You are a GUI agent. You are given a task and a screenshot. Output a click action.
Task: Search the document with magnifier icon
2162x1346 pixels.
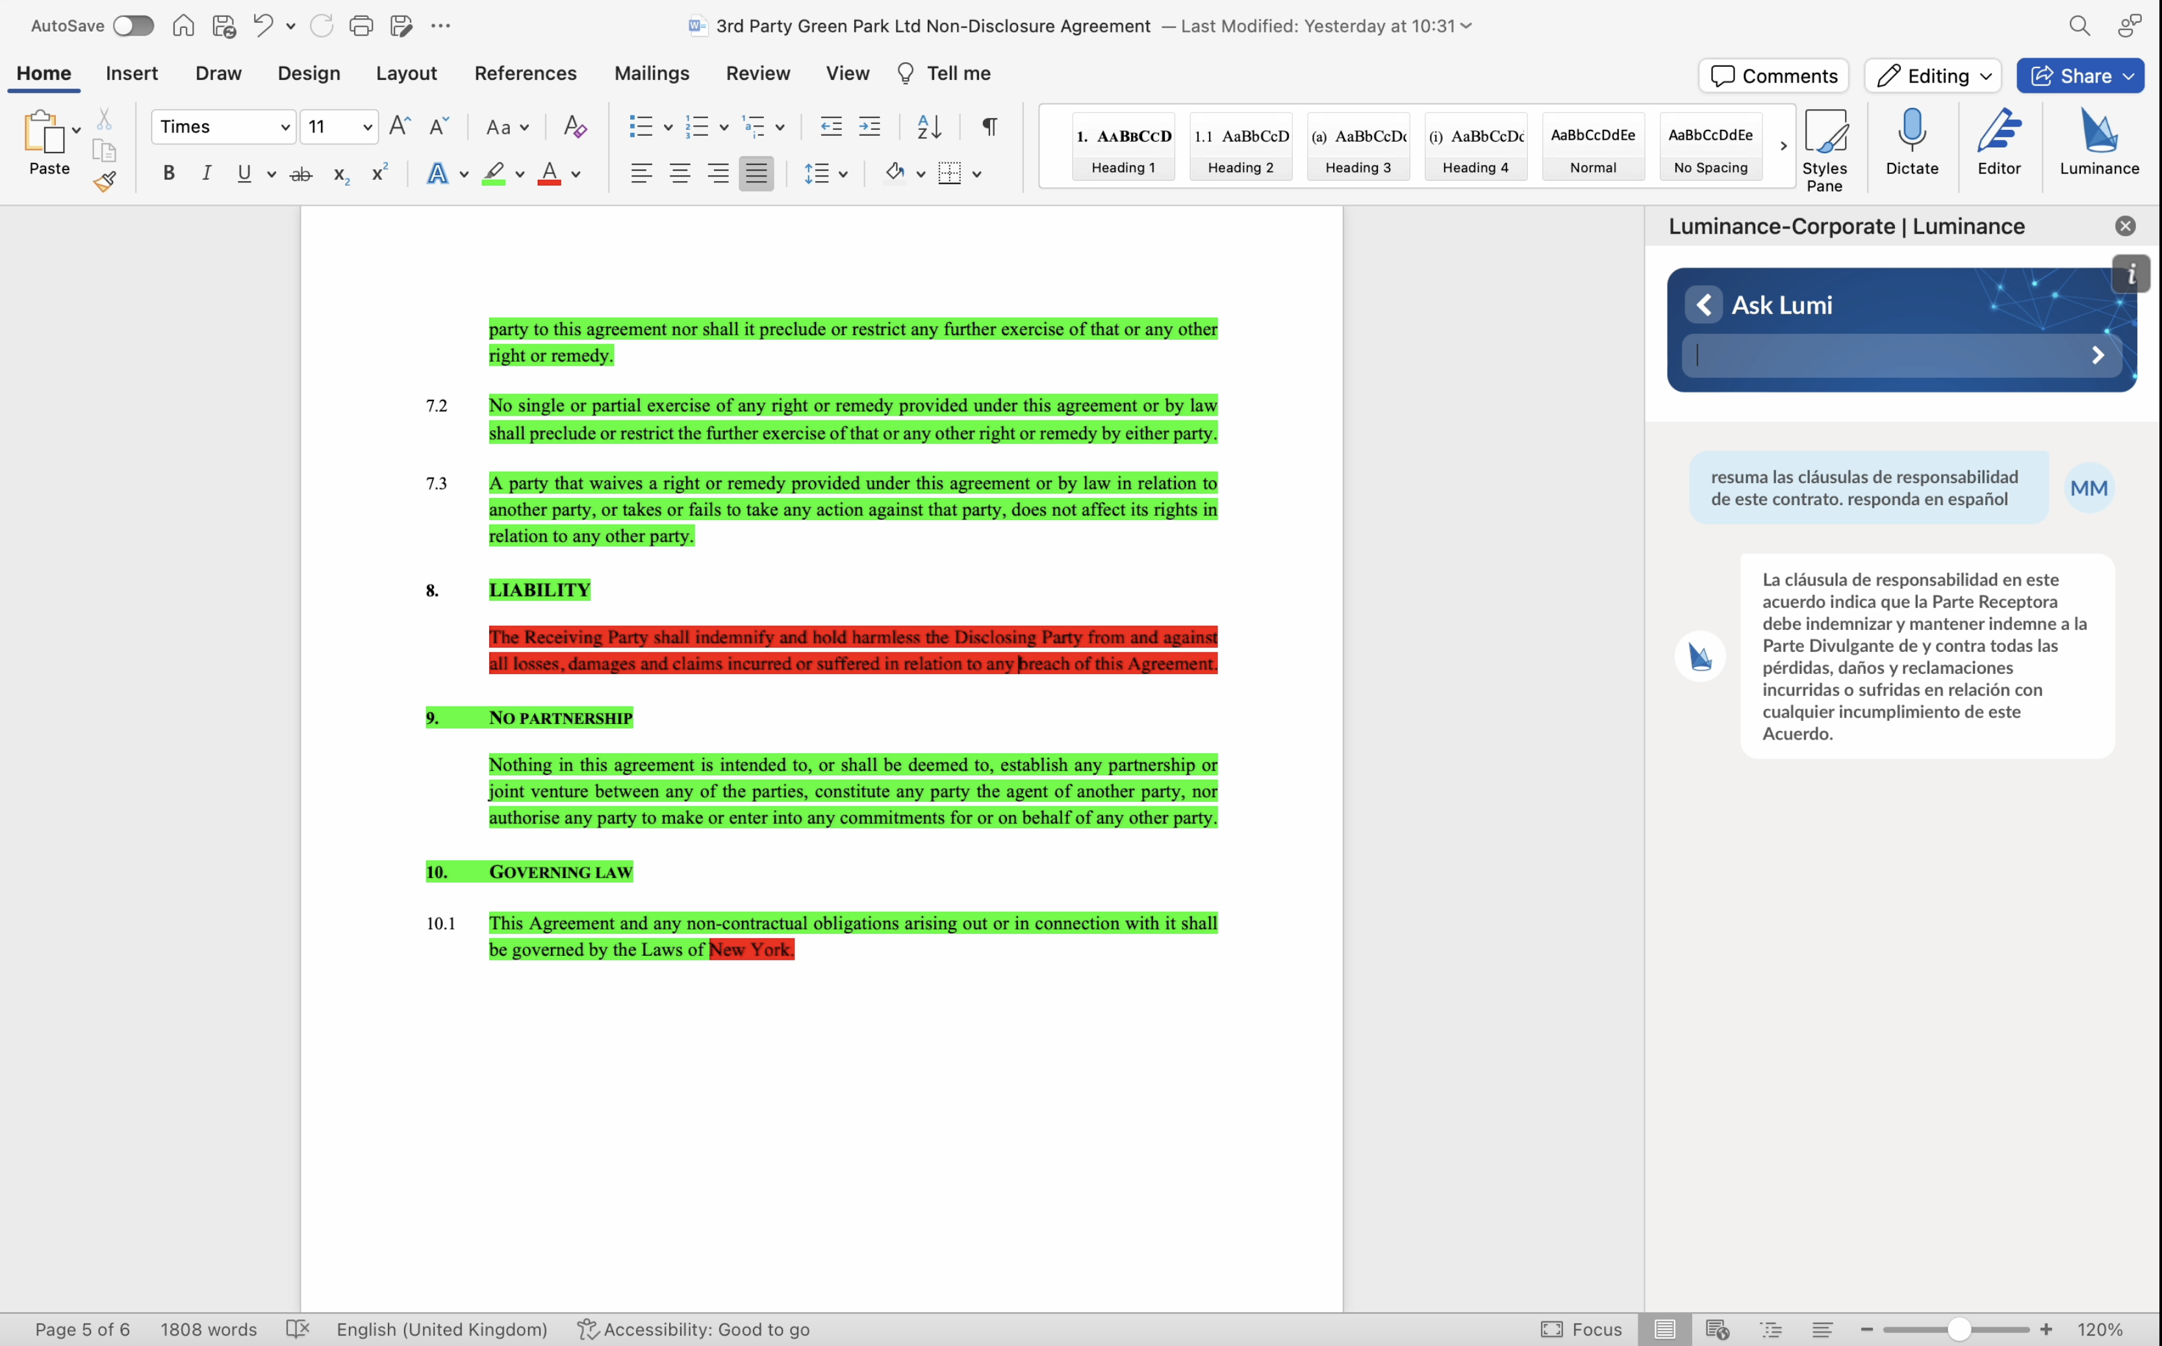(2079, 26)
